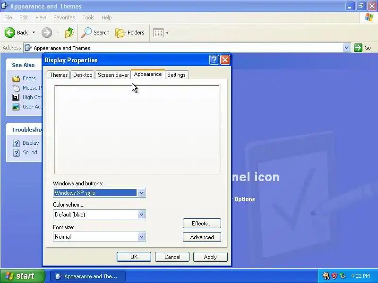Image resolution: width=378 pixels, height=283 pixels.
Task: Switch to the Screen Saver tab
Action: 113,75
